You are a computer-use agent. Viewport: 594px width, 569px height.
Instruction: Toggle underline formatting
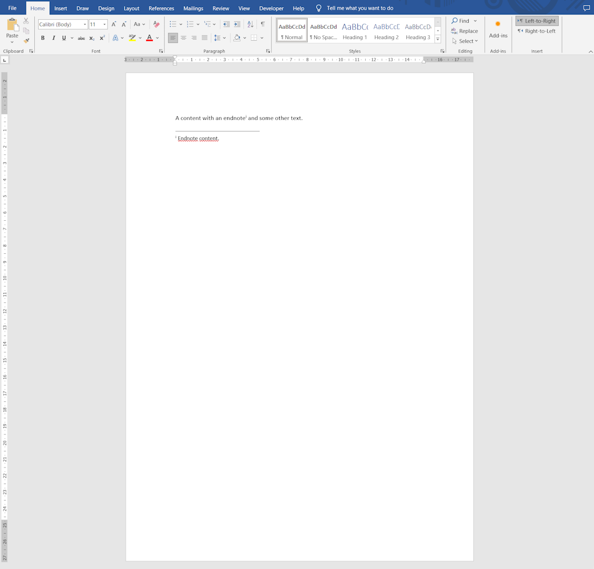(64, 38)
